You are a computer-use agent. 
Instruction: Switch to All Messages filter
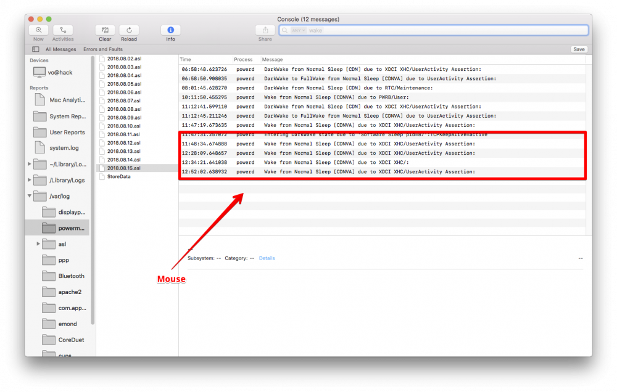coord(60,49)
